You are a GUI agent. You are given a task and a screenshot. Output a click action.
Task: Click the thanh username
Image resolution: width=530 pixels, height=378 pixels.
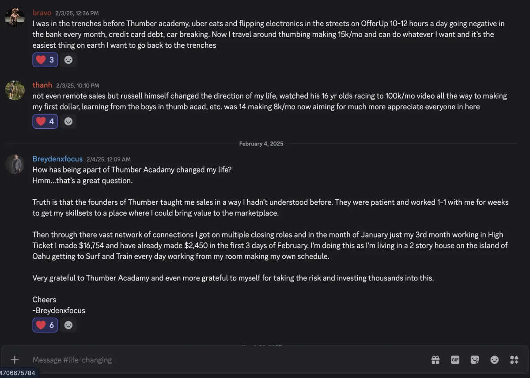pyautogui.click(x=42, y=85)
